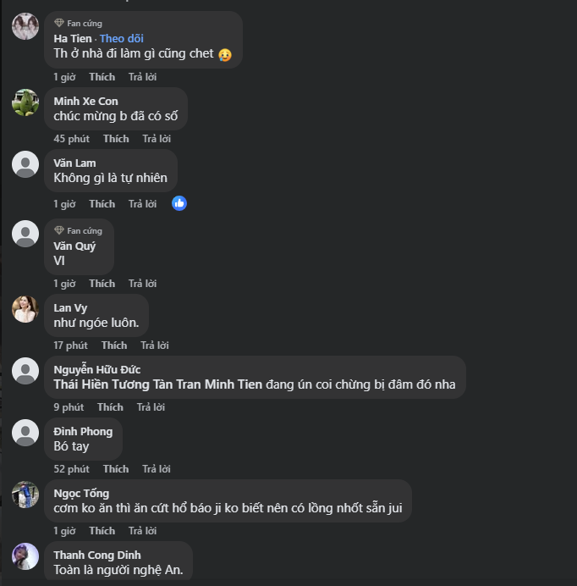The width and height of the screenshot is (577, 586).
Task: Like Ha Tien's comment with Thích
Action: coord(102,77)
